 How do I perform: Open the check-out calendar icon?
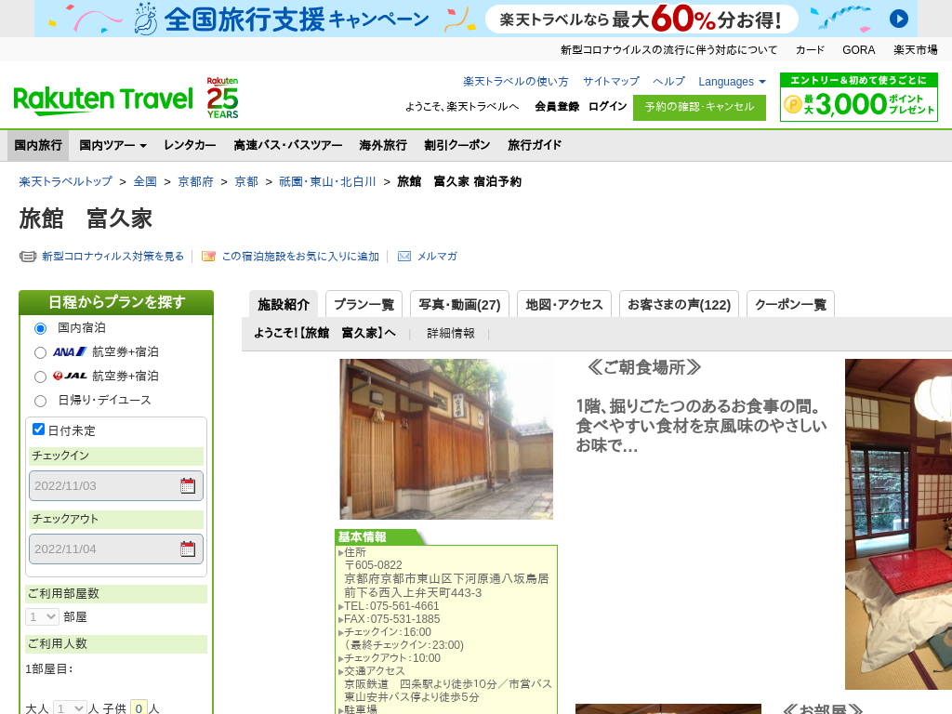pyautogui.click(x=188, y=549)
